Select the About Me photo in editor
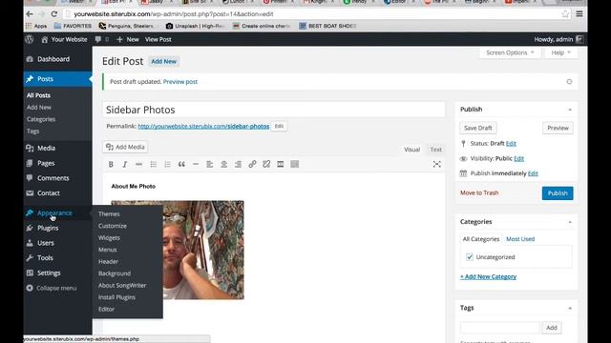 [x=178, y=250]
